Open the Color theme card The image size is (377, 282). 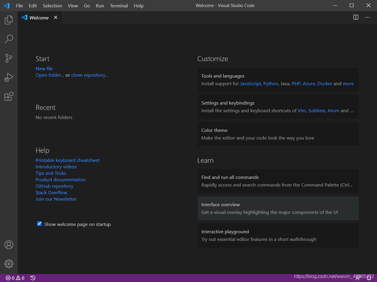[278, 134]
